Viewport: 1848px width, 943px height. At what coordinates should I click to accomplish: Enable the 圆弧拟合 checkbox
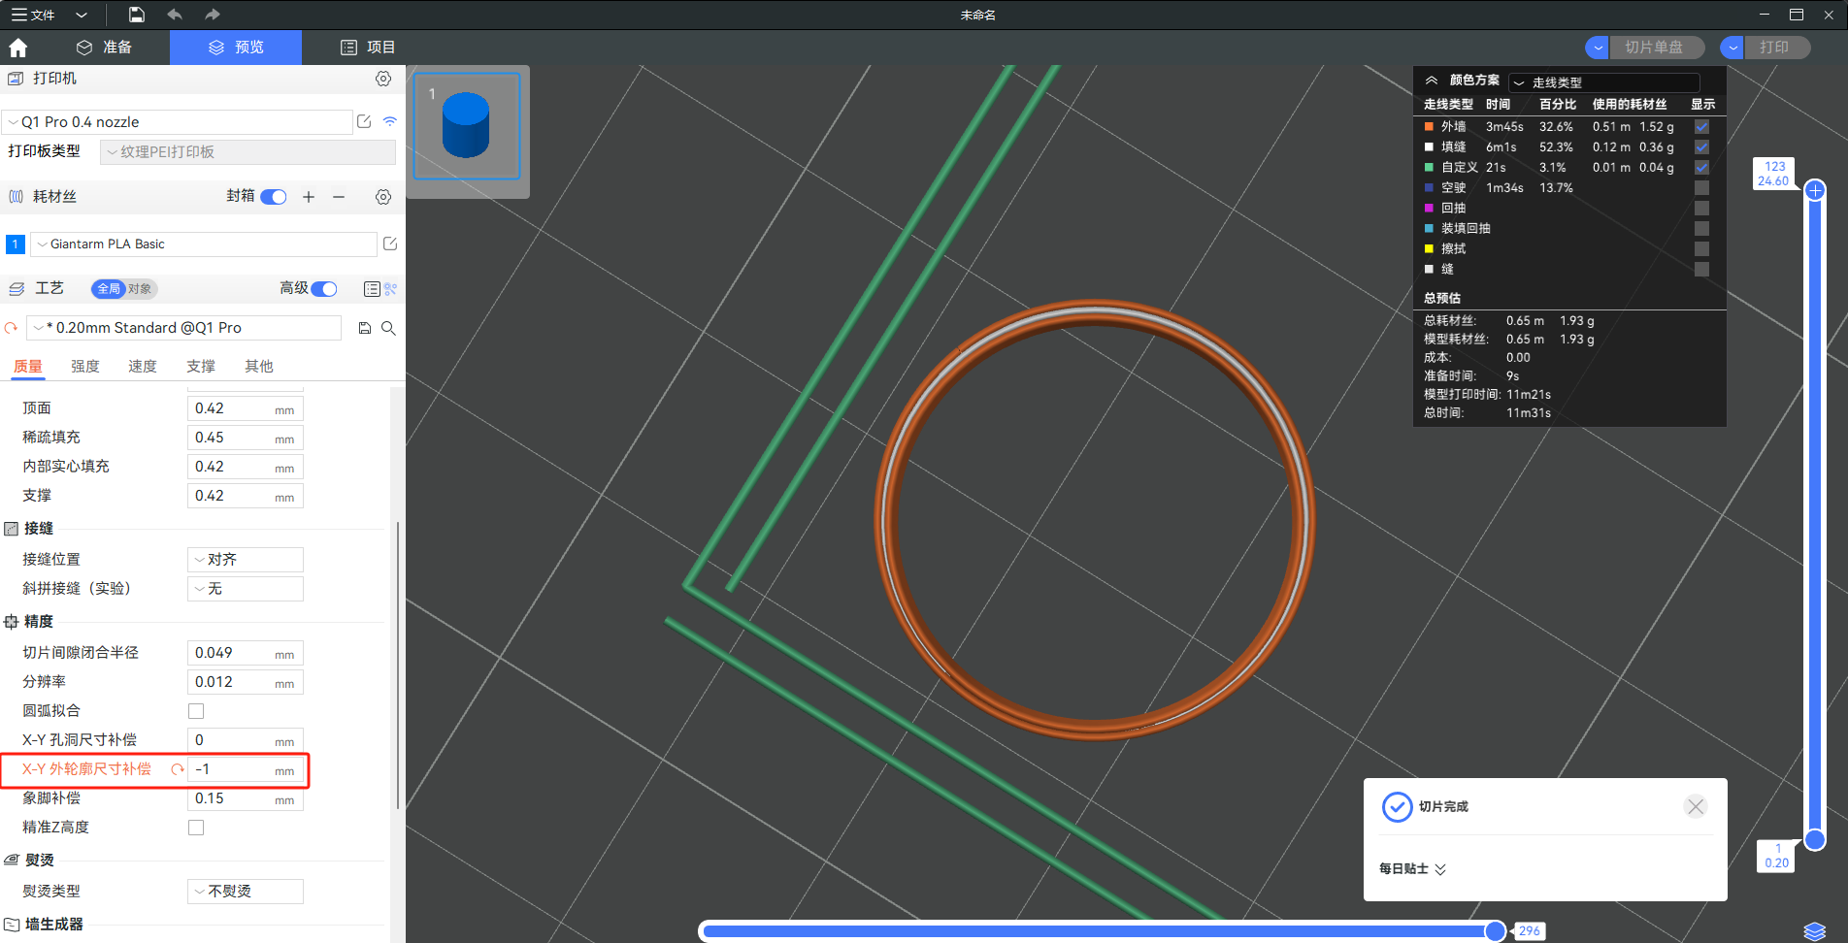pyautogui.click(x=196, y=711)
